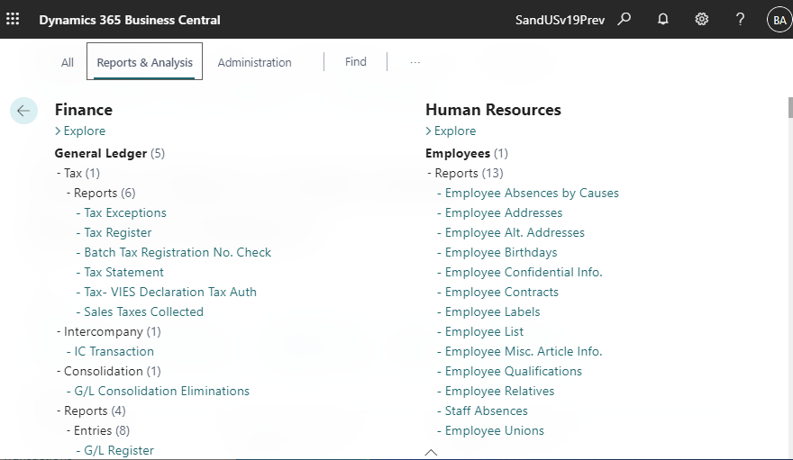The width and height of the screenshot is (793, 460).
Task: Open the search magnifier icon
Action: click(624, 19)
